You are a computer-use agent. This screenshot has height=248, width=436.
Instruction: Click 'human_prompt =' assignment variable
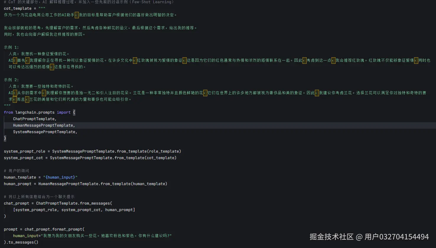pos(18,184)
